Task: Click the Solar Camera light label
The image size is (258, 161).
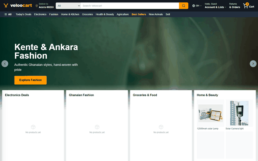Action: pyautogui.click(x=235, y=128)
